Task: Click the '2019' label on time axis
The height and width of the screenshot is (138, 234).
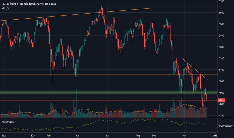Action: coord(215,135)
